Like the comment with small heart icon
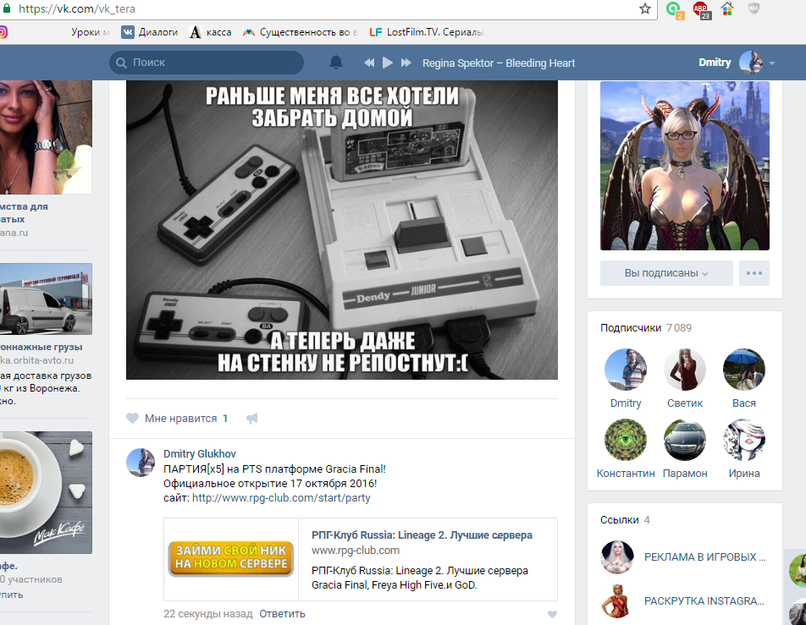The image size is (806, 625). pos(552,614)
